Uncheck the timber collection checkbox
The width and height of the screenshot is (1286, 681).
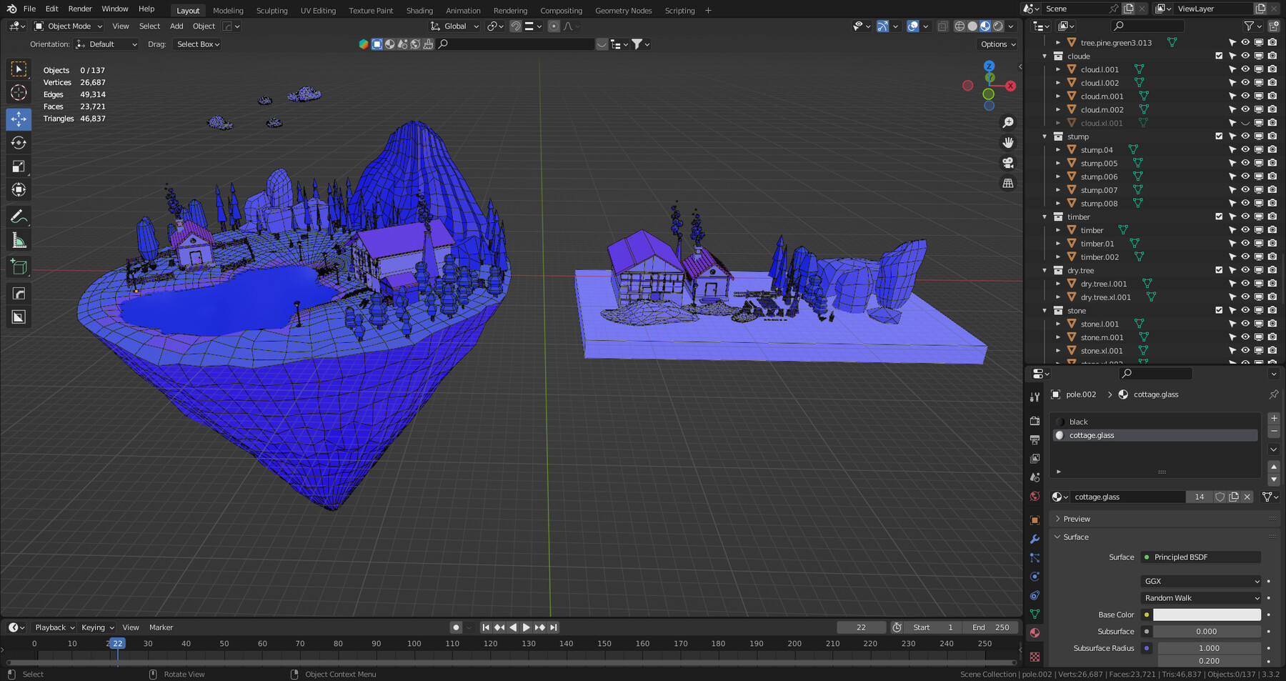pos(1219,217)
